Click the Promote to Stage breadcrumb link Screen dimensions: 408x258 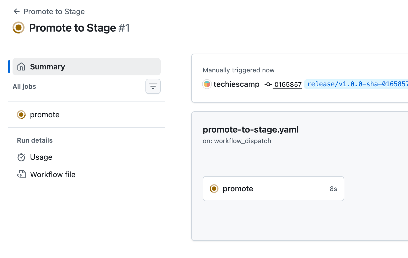[54, 11]
